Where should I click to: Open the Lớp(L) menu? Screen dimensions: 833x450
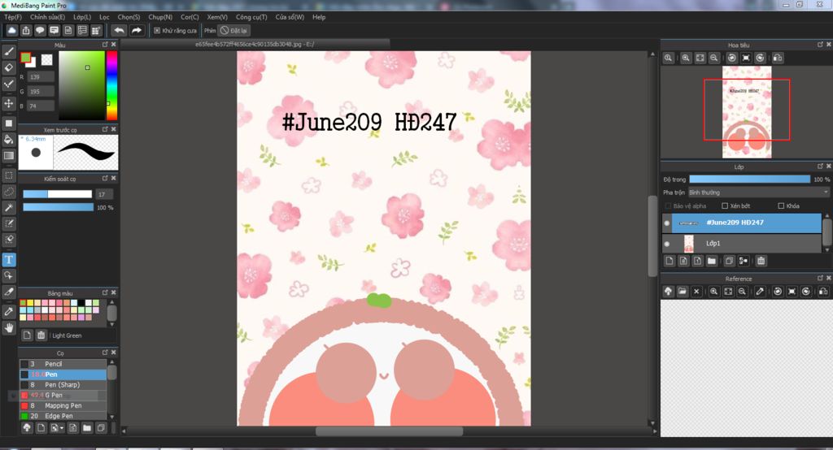82,17
